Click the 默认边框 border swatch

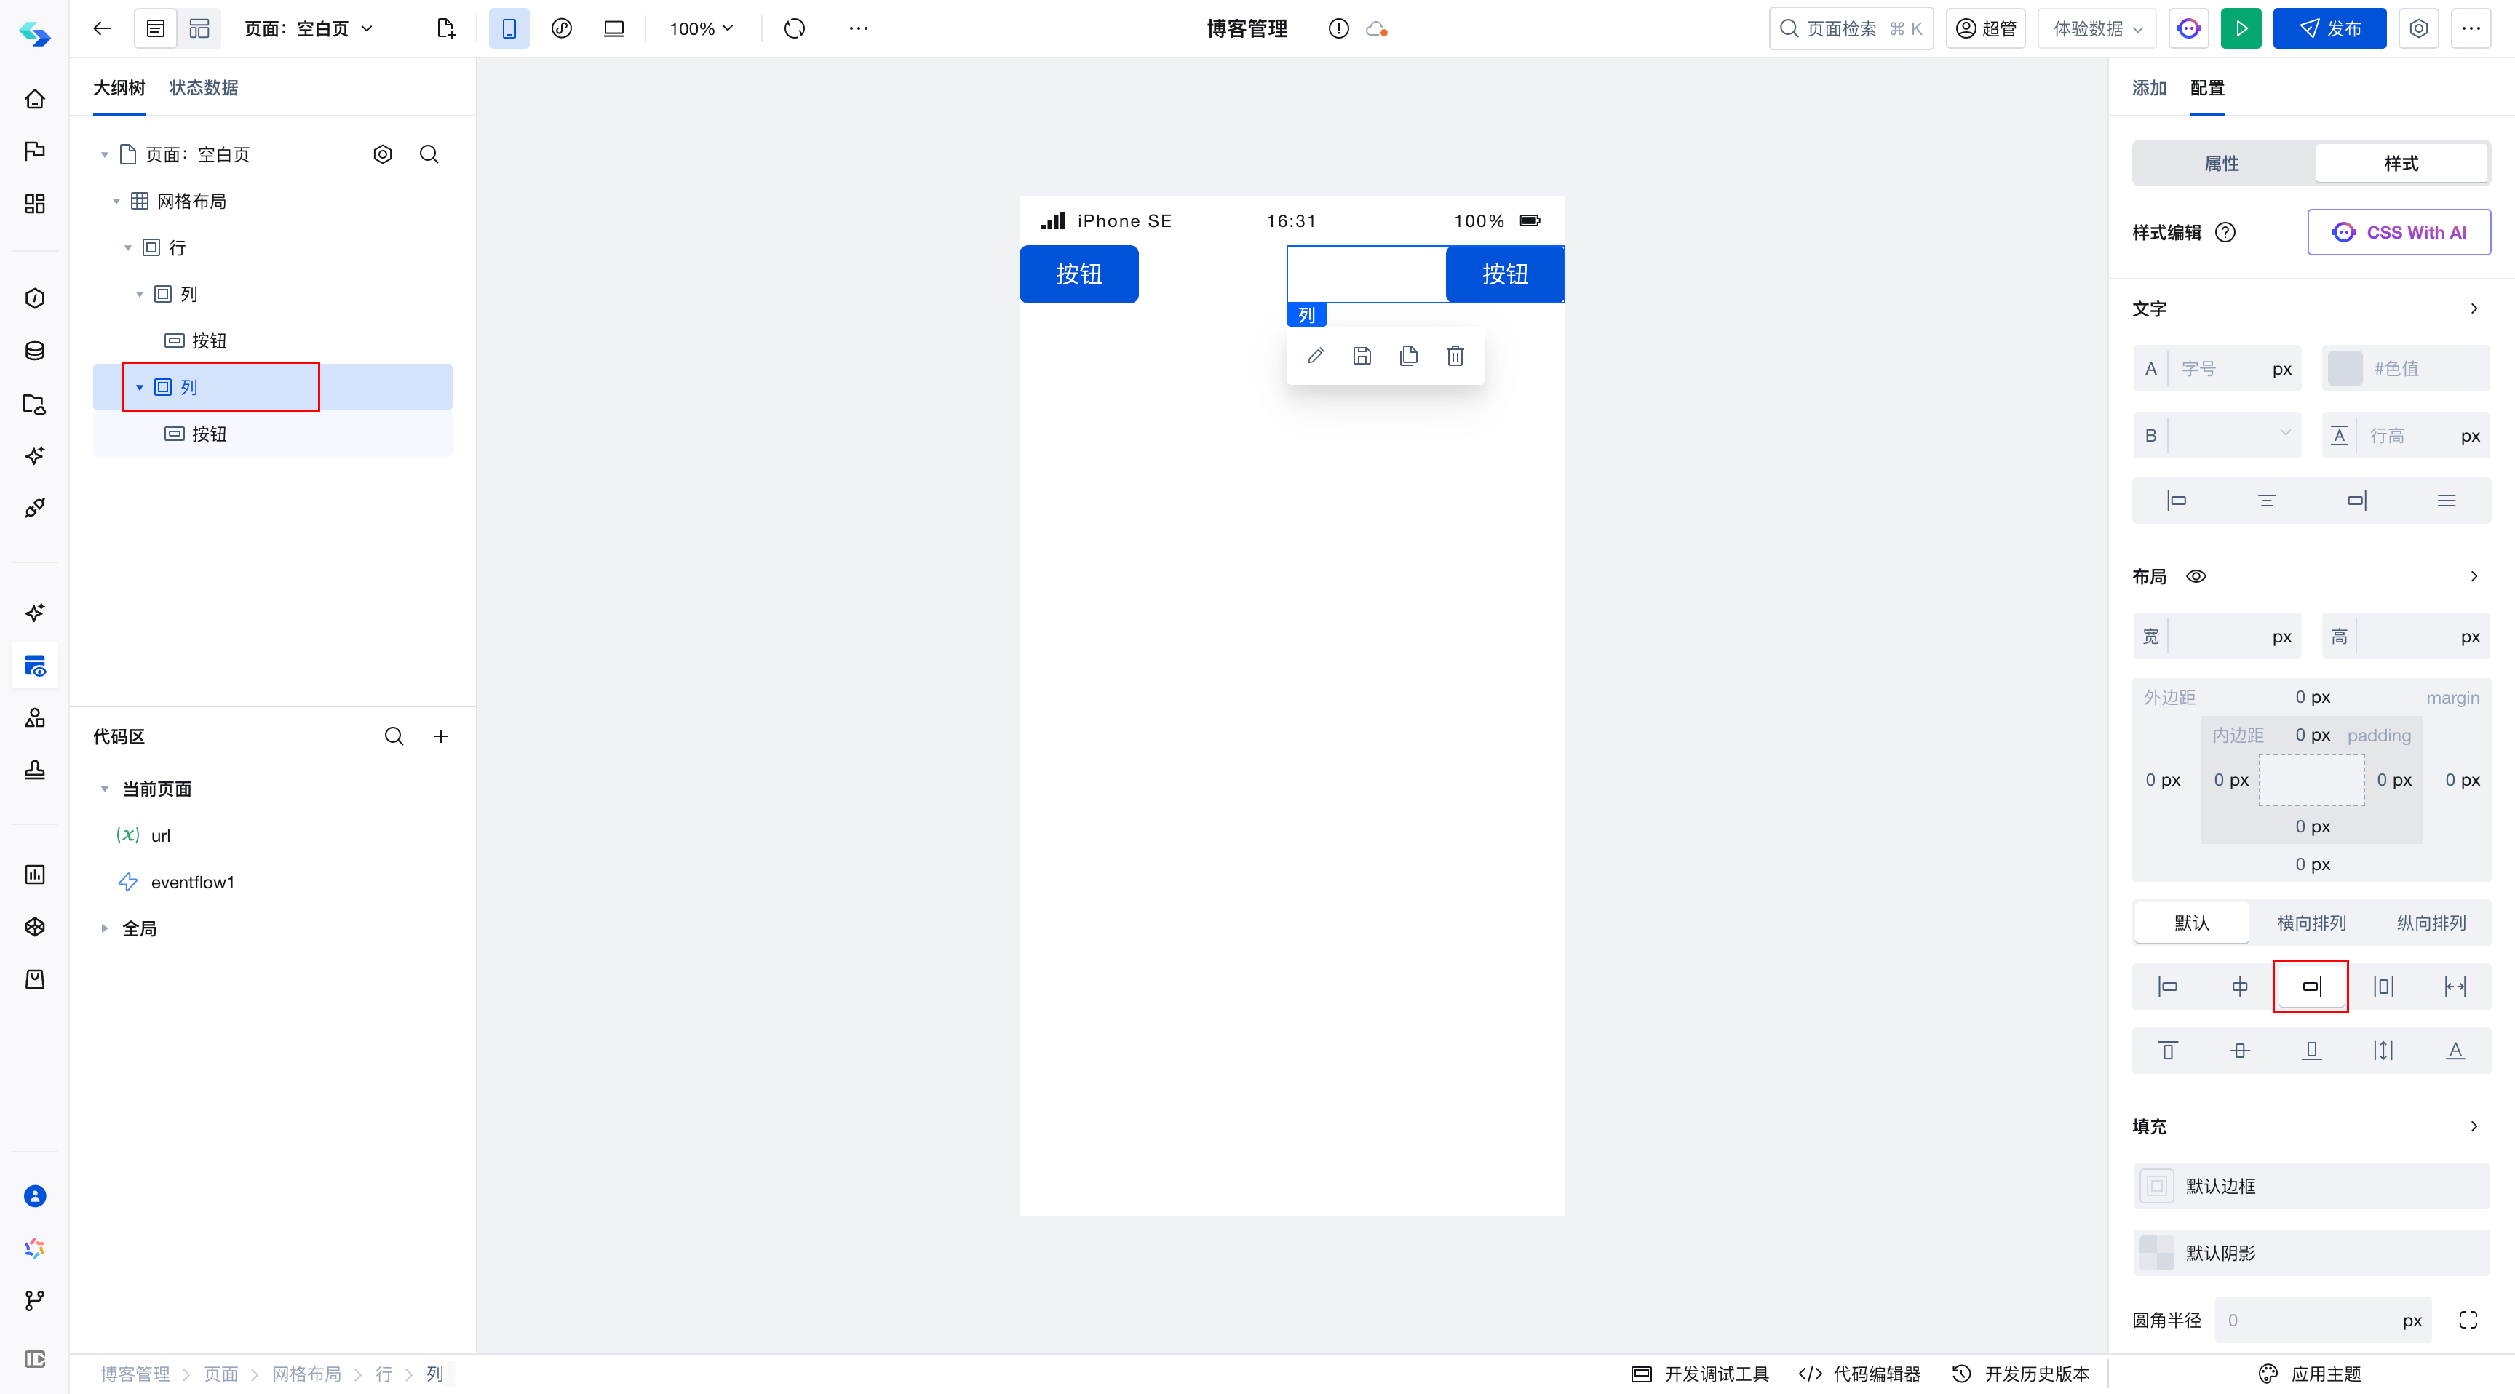[x=2157, y=1186]
